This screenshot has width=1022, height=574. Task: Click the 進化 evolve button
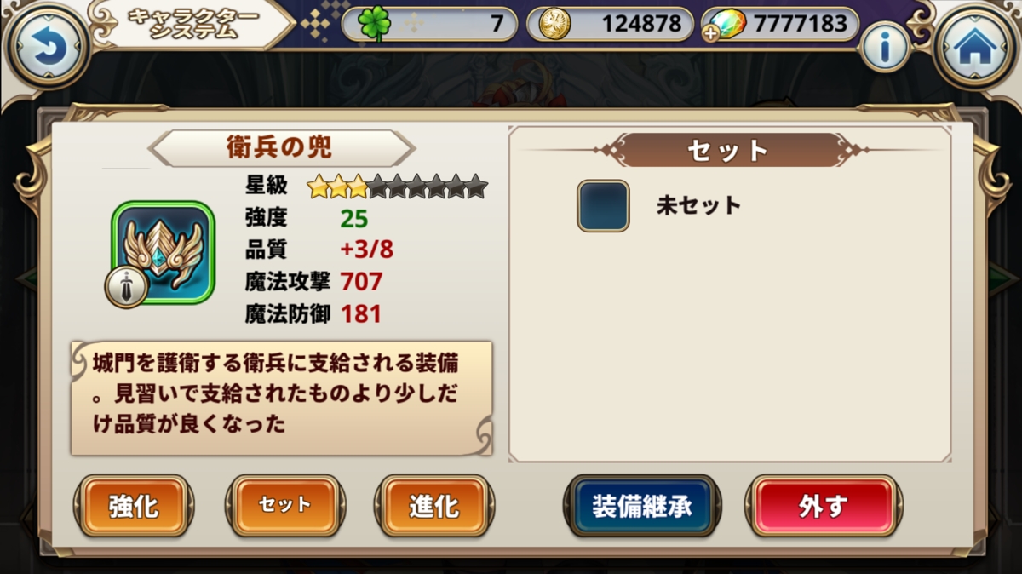point(434,506)
